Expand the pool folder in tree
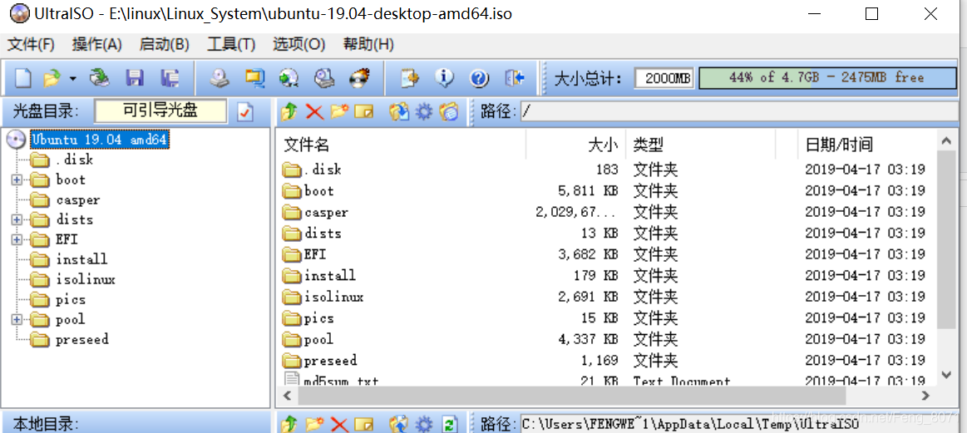Image resolution: width=967 pixels, height=433 pixels. (x=17, y=319)
